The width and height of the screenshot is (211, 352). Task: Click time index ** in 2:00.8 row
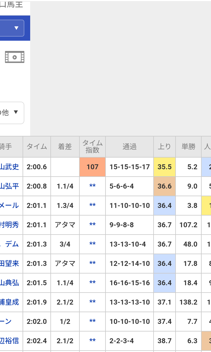[92, 186]
